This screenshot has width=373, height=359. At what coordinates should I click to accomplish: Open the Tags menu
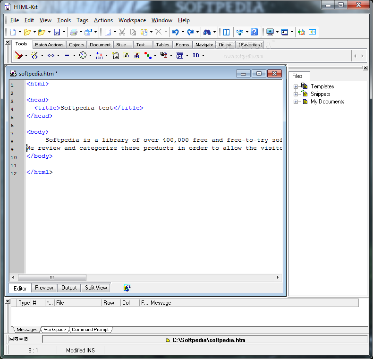(x=82, y=20)
